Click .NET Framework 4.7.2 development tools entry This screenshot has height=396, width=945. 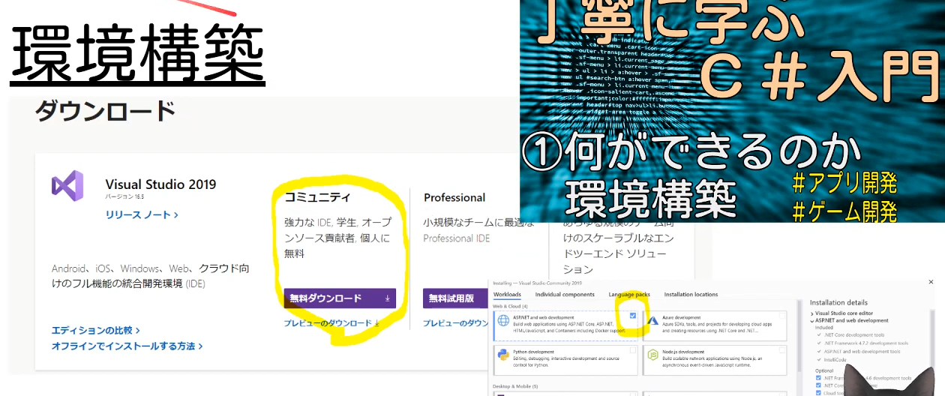[866, 343]
